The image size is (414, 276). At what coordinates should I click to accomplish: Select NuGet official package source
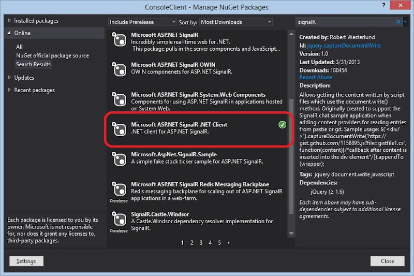(x=53, y=55)
